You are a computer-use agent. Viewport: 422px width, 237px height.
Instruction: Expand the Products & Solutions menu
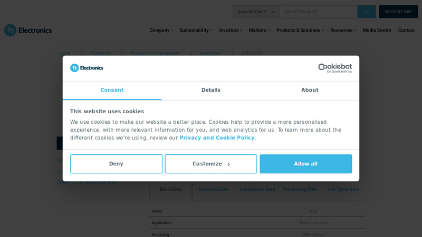coord(300,31)
